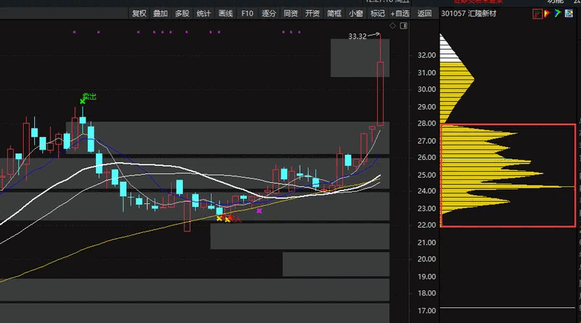Click the red-framed chart icon beside 汇隆新材

[538, 14]
